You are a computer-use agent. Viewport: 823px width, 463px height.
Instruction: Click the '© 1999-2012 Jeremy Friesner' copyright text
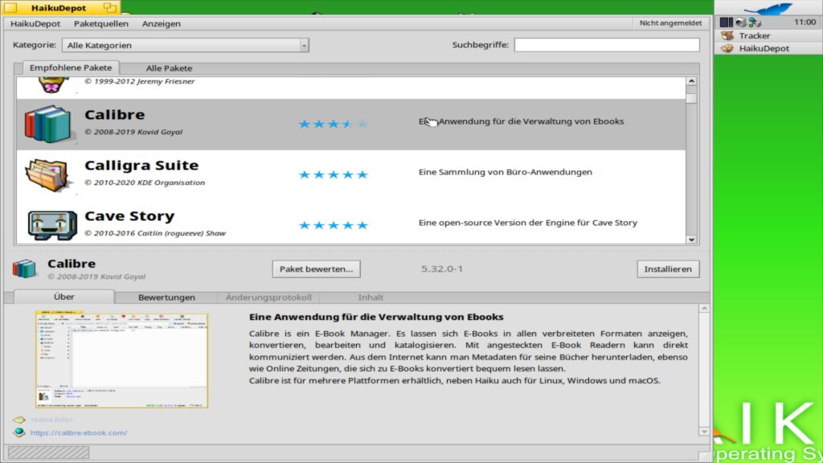(x=140, y=81)
